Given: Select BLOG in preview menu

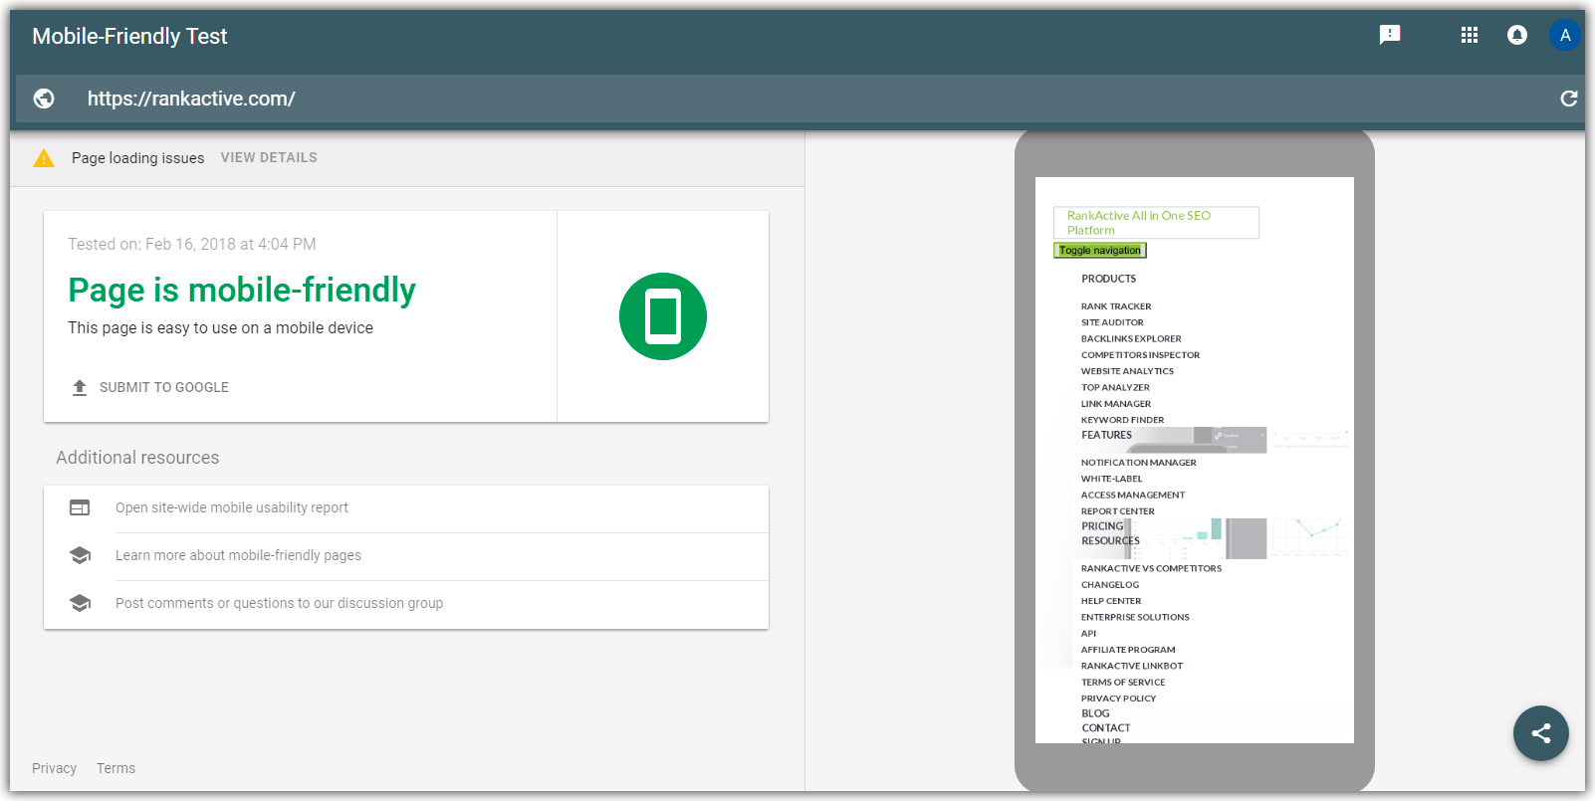Looking at the screenshot, I should tap(1095, 713).
